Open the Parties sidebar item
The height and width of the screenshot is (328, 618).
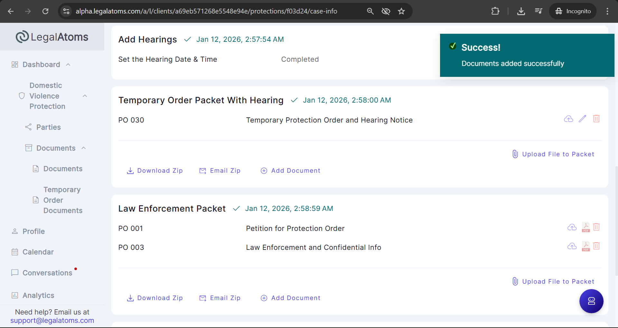48,127
